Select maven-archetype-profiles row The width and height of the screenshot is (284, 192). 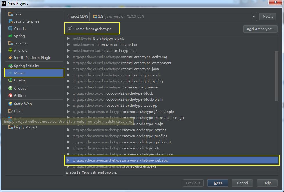coord(172,136)
